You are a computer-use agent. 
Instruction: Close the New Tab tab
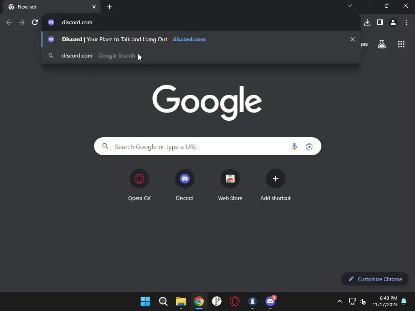[94, 7]
